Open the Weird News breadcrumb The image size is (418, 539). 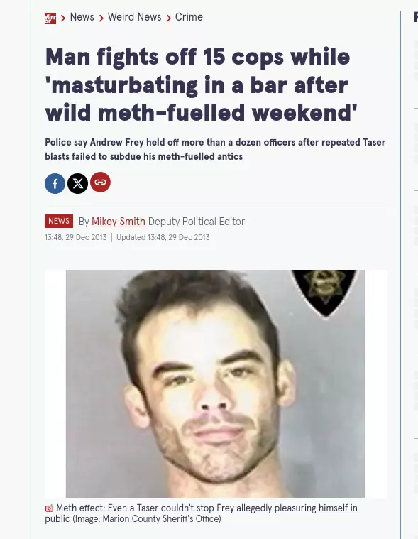[x=134, y=17]
